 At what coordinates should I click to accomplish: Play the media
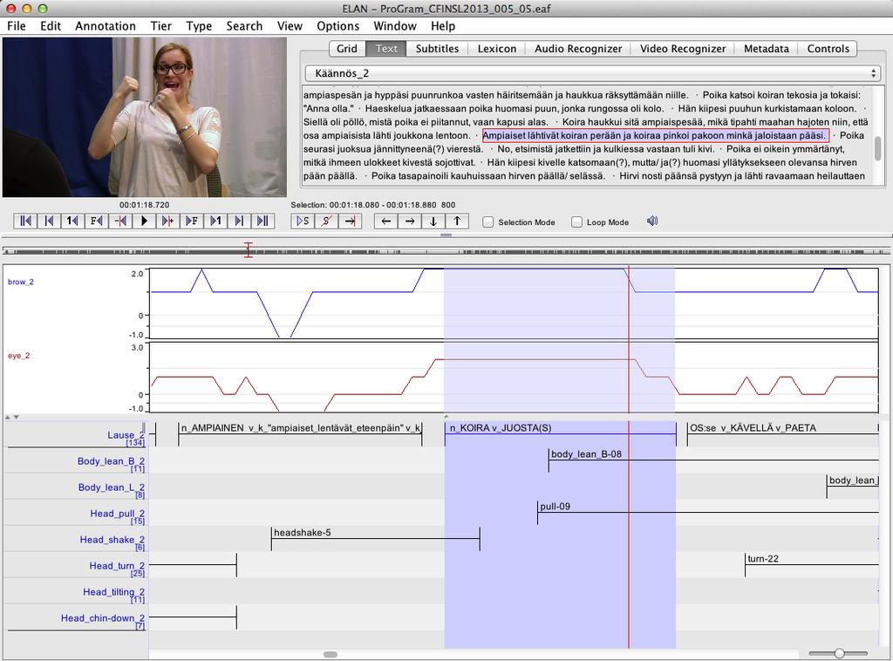[x=144, y=221]
